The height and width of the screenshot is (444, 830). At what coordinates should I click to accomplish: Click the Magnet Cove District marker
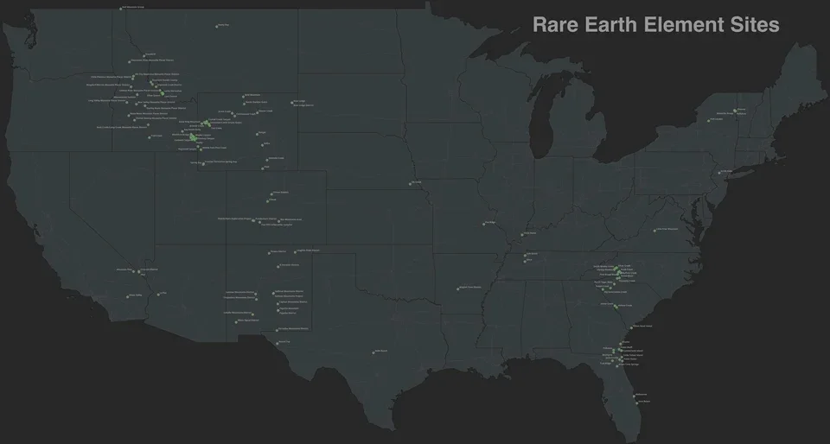tap(458, 289)
